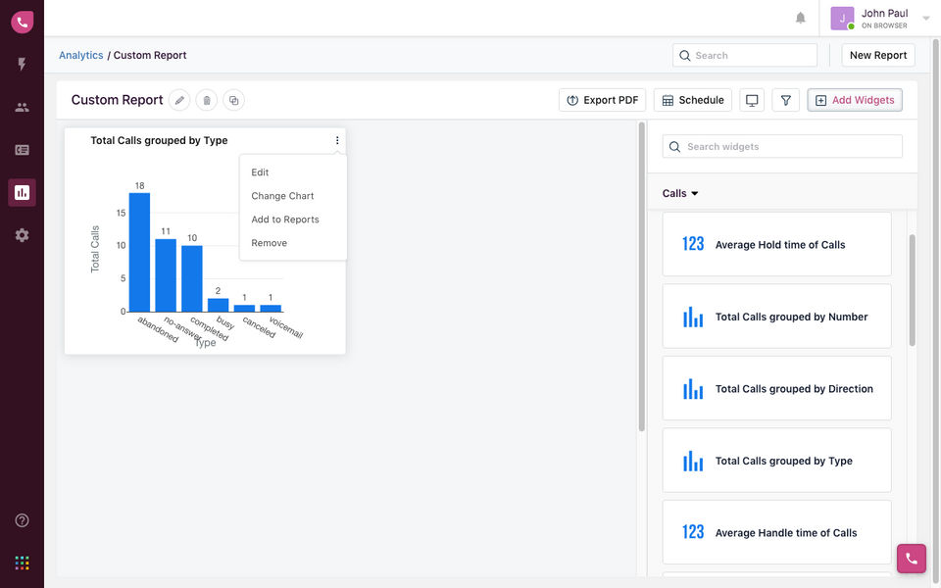Screen dimensions: 941x588
Task: Click the Schedule button
Action: 692,100
